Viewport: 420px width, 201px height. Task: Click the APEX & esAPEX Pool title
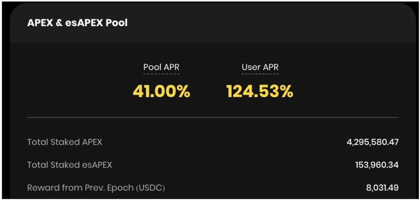(x=77, y=23)
